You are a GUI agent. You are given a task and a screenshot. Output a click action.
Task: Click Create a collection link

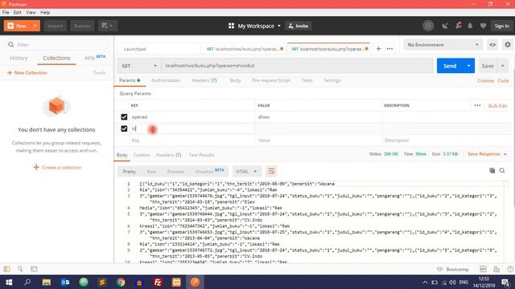click(x=57, y=168)
